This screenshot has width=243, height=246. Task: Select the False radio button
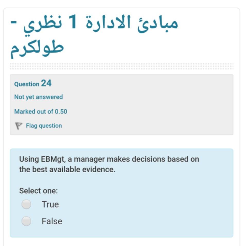pos(26,221)
